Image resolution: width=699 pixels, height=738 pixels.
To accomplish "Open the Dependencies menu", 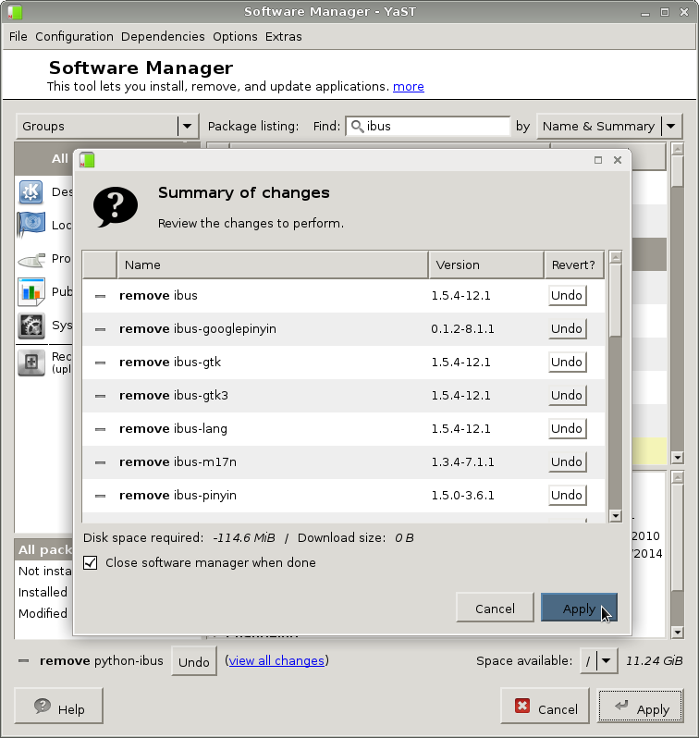I will (x=163, y=37).
